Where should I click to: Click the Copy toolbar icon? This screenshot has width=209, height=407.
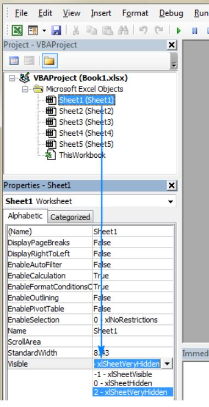point(91,30)
